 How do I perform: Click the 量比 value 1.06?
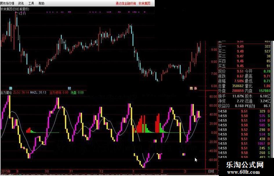click(x=267, y=86)
